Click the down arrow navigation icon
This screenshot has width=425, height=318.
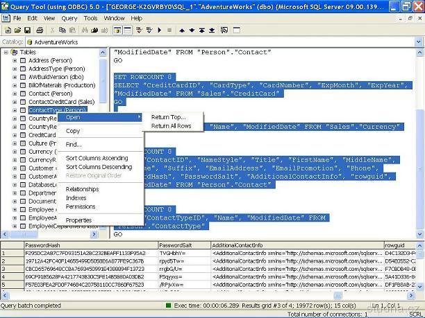[192, 30]
